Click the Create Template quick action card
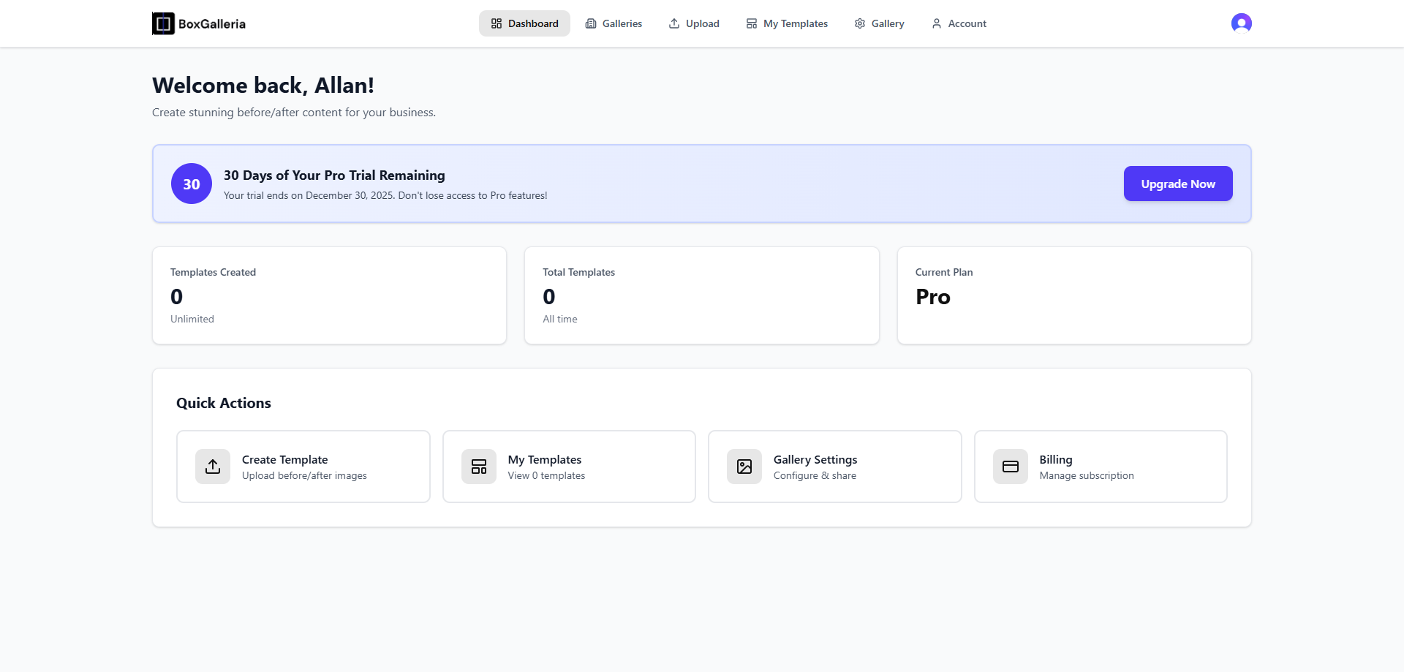Viewport: 1404px width, 672px height. click(x=303, y=466)
